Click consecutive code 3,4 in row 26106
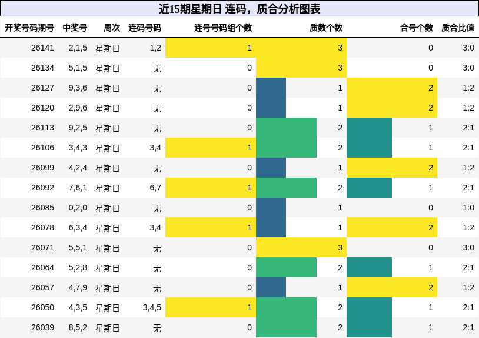The image size is (479, 338). coord(155,148)
